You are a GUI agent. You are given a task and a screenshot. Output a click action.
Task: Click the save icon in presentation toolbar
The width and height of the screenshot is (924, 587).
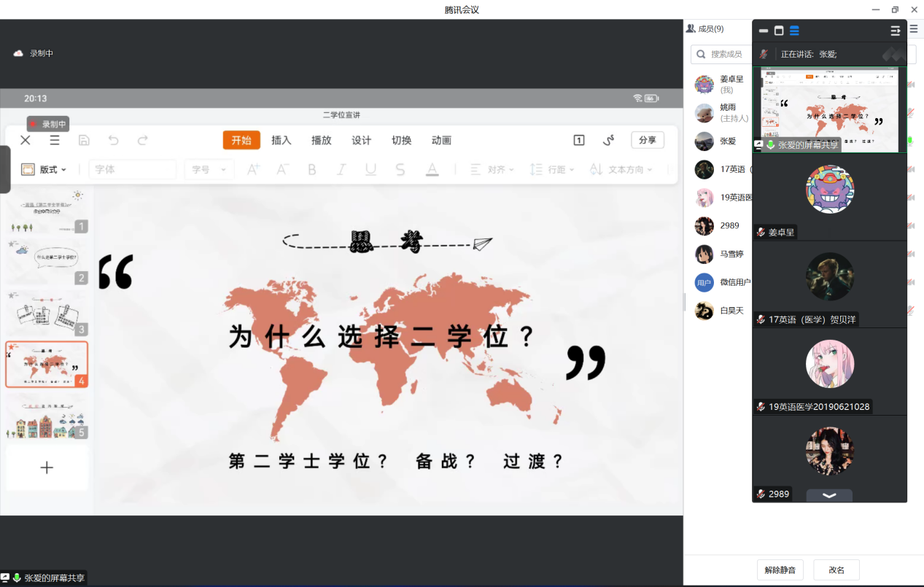tap(84, 140)
